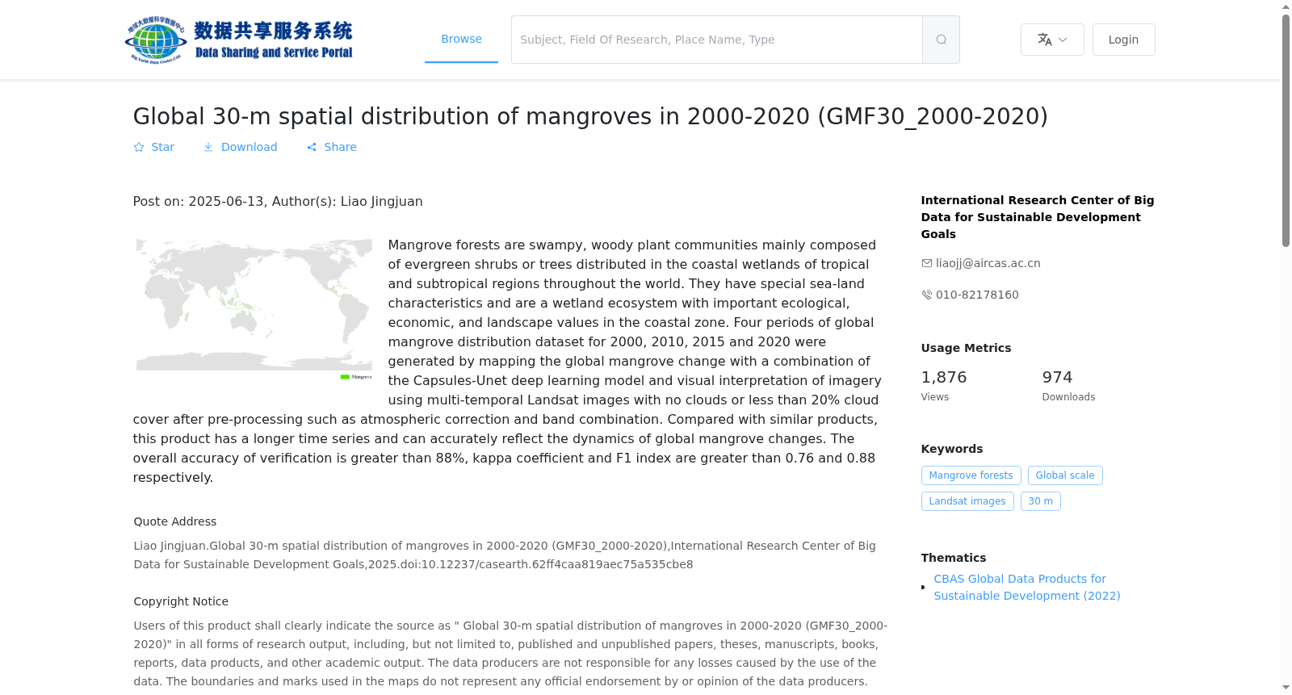Click the envelope email icon
The image size is (1292, 695).
tap(927, 263)
